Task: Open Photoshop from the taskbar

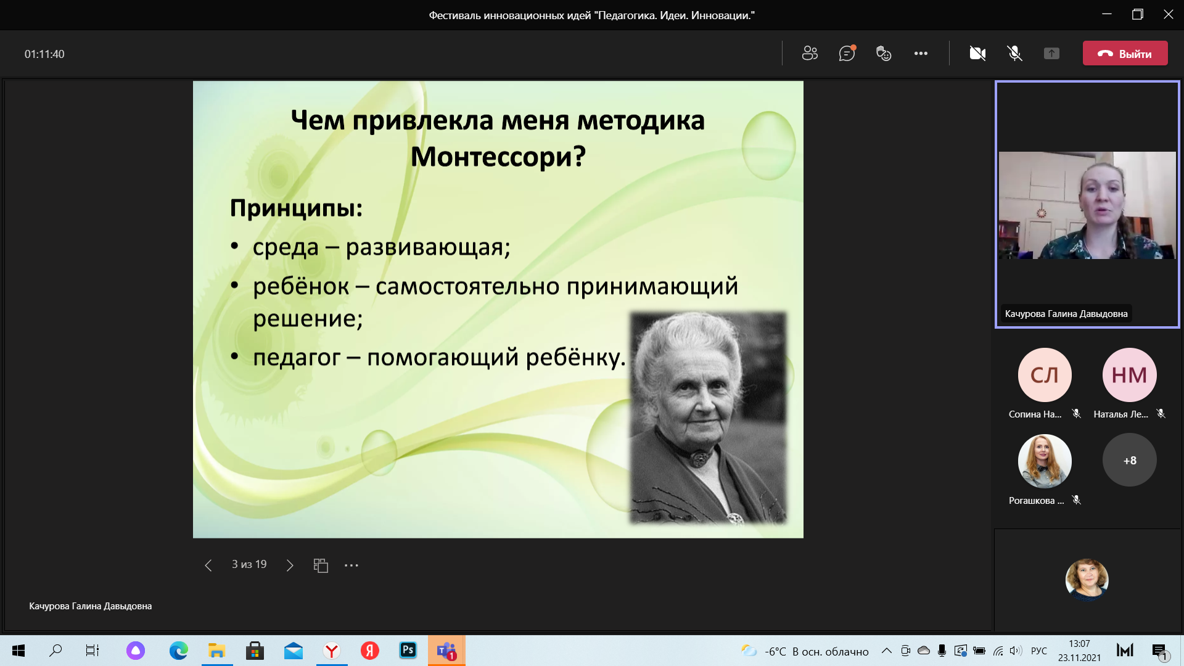Action: point(408,650)
